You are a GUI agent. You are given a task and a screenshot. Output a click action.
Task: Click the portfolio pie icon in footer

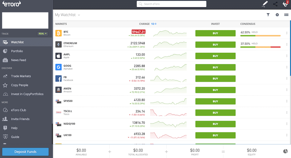(x=286, y=151)
